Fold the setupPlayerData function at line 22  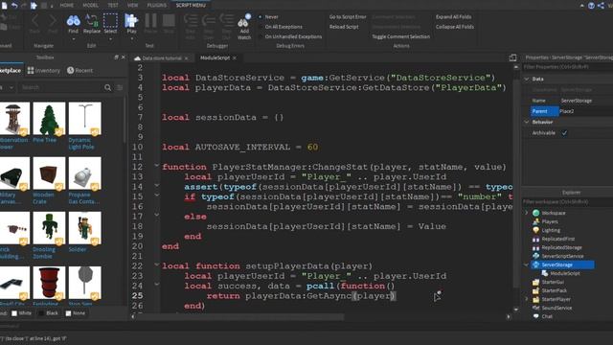[156, 264]
